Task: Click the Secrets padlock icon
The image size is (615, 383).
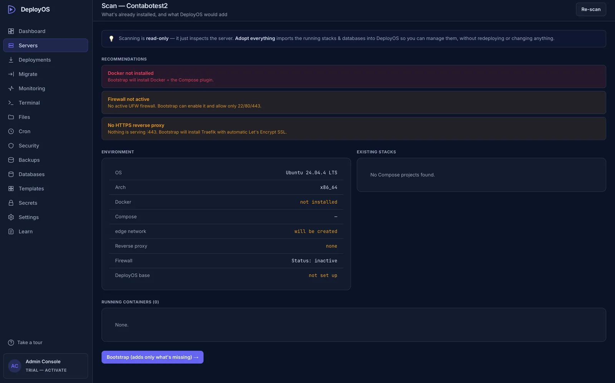Action: [11, 203]
